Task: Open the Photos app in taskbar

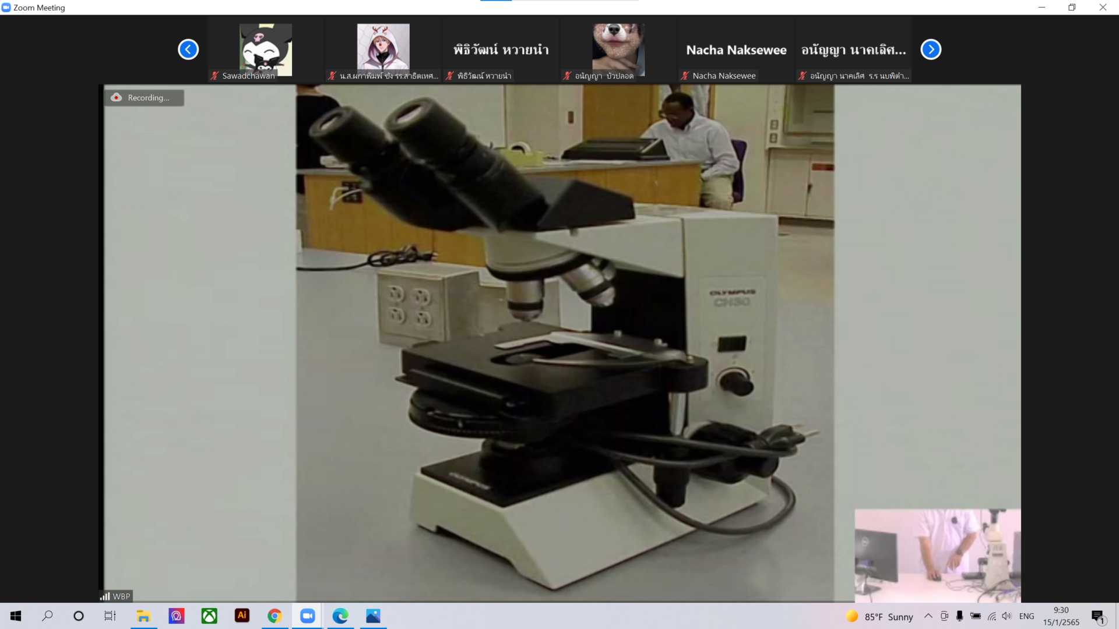Action: click(373, 616)
